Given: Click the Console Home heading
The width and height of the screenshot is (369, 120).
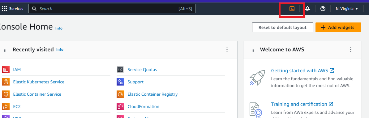Looking at the screenshot, I should tap(26, 27).
